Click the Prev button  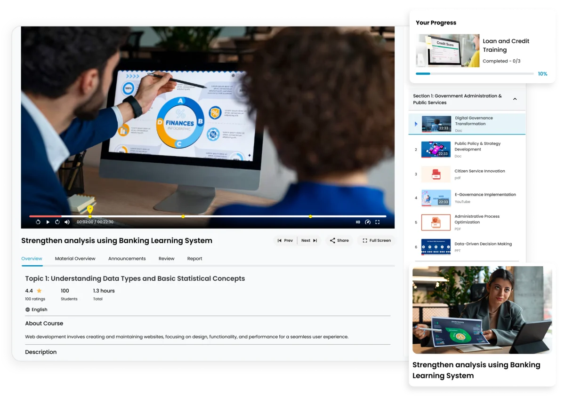pos(285,240)
